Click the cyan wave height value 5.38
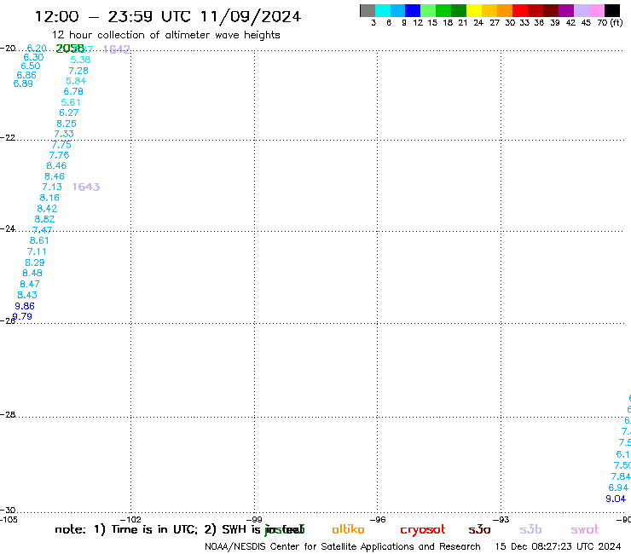The height and width of the screenshot is (554, 631). pyautogui.click(x=80, y=60)
